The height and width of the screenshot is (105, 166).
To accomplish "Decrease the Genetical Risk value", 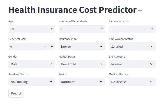I will point(45,47).
